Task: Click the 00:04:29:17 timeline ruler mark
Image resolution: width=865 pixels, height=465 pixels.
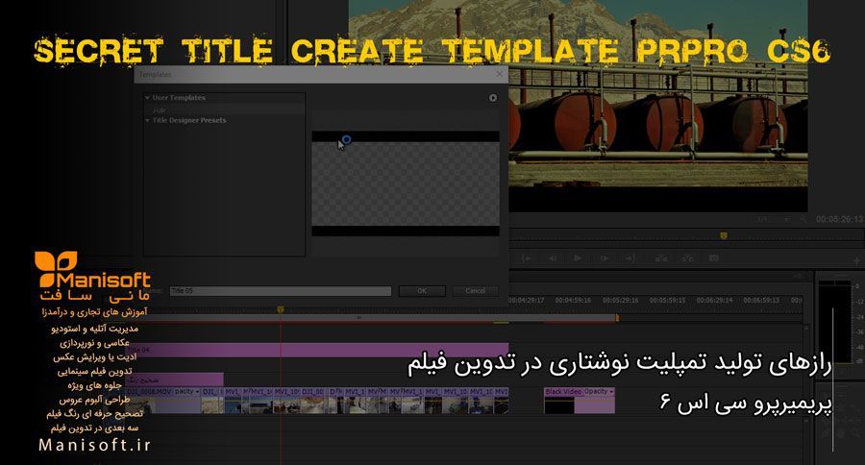Action: tap(527, 300)
